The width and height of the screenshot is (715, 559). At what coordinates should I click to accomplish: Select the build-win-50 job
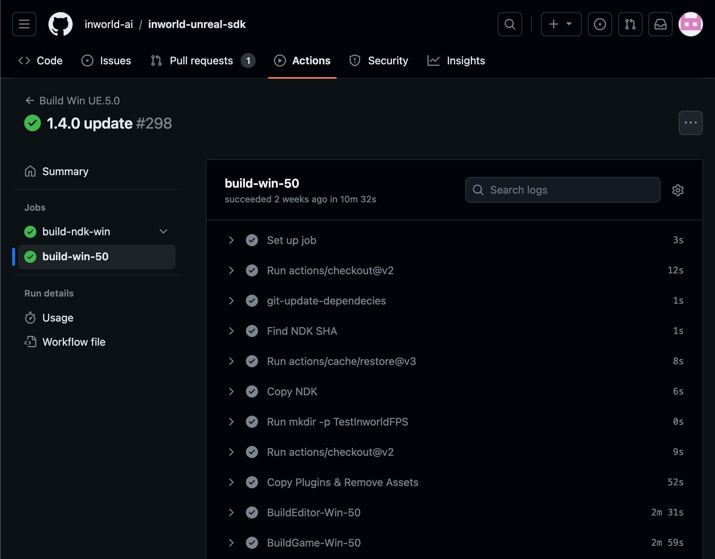[75, 256]
